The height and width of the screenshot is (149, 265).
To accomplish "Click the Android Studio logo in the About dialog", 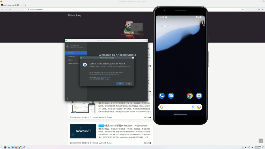I will click(x=85, y=64).
